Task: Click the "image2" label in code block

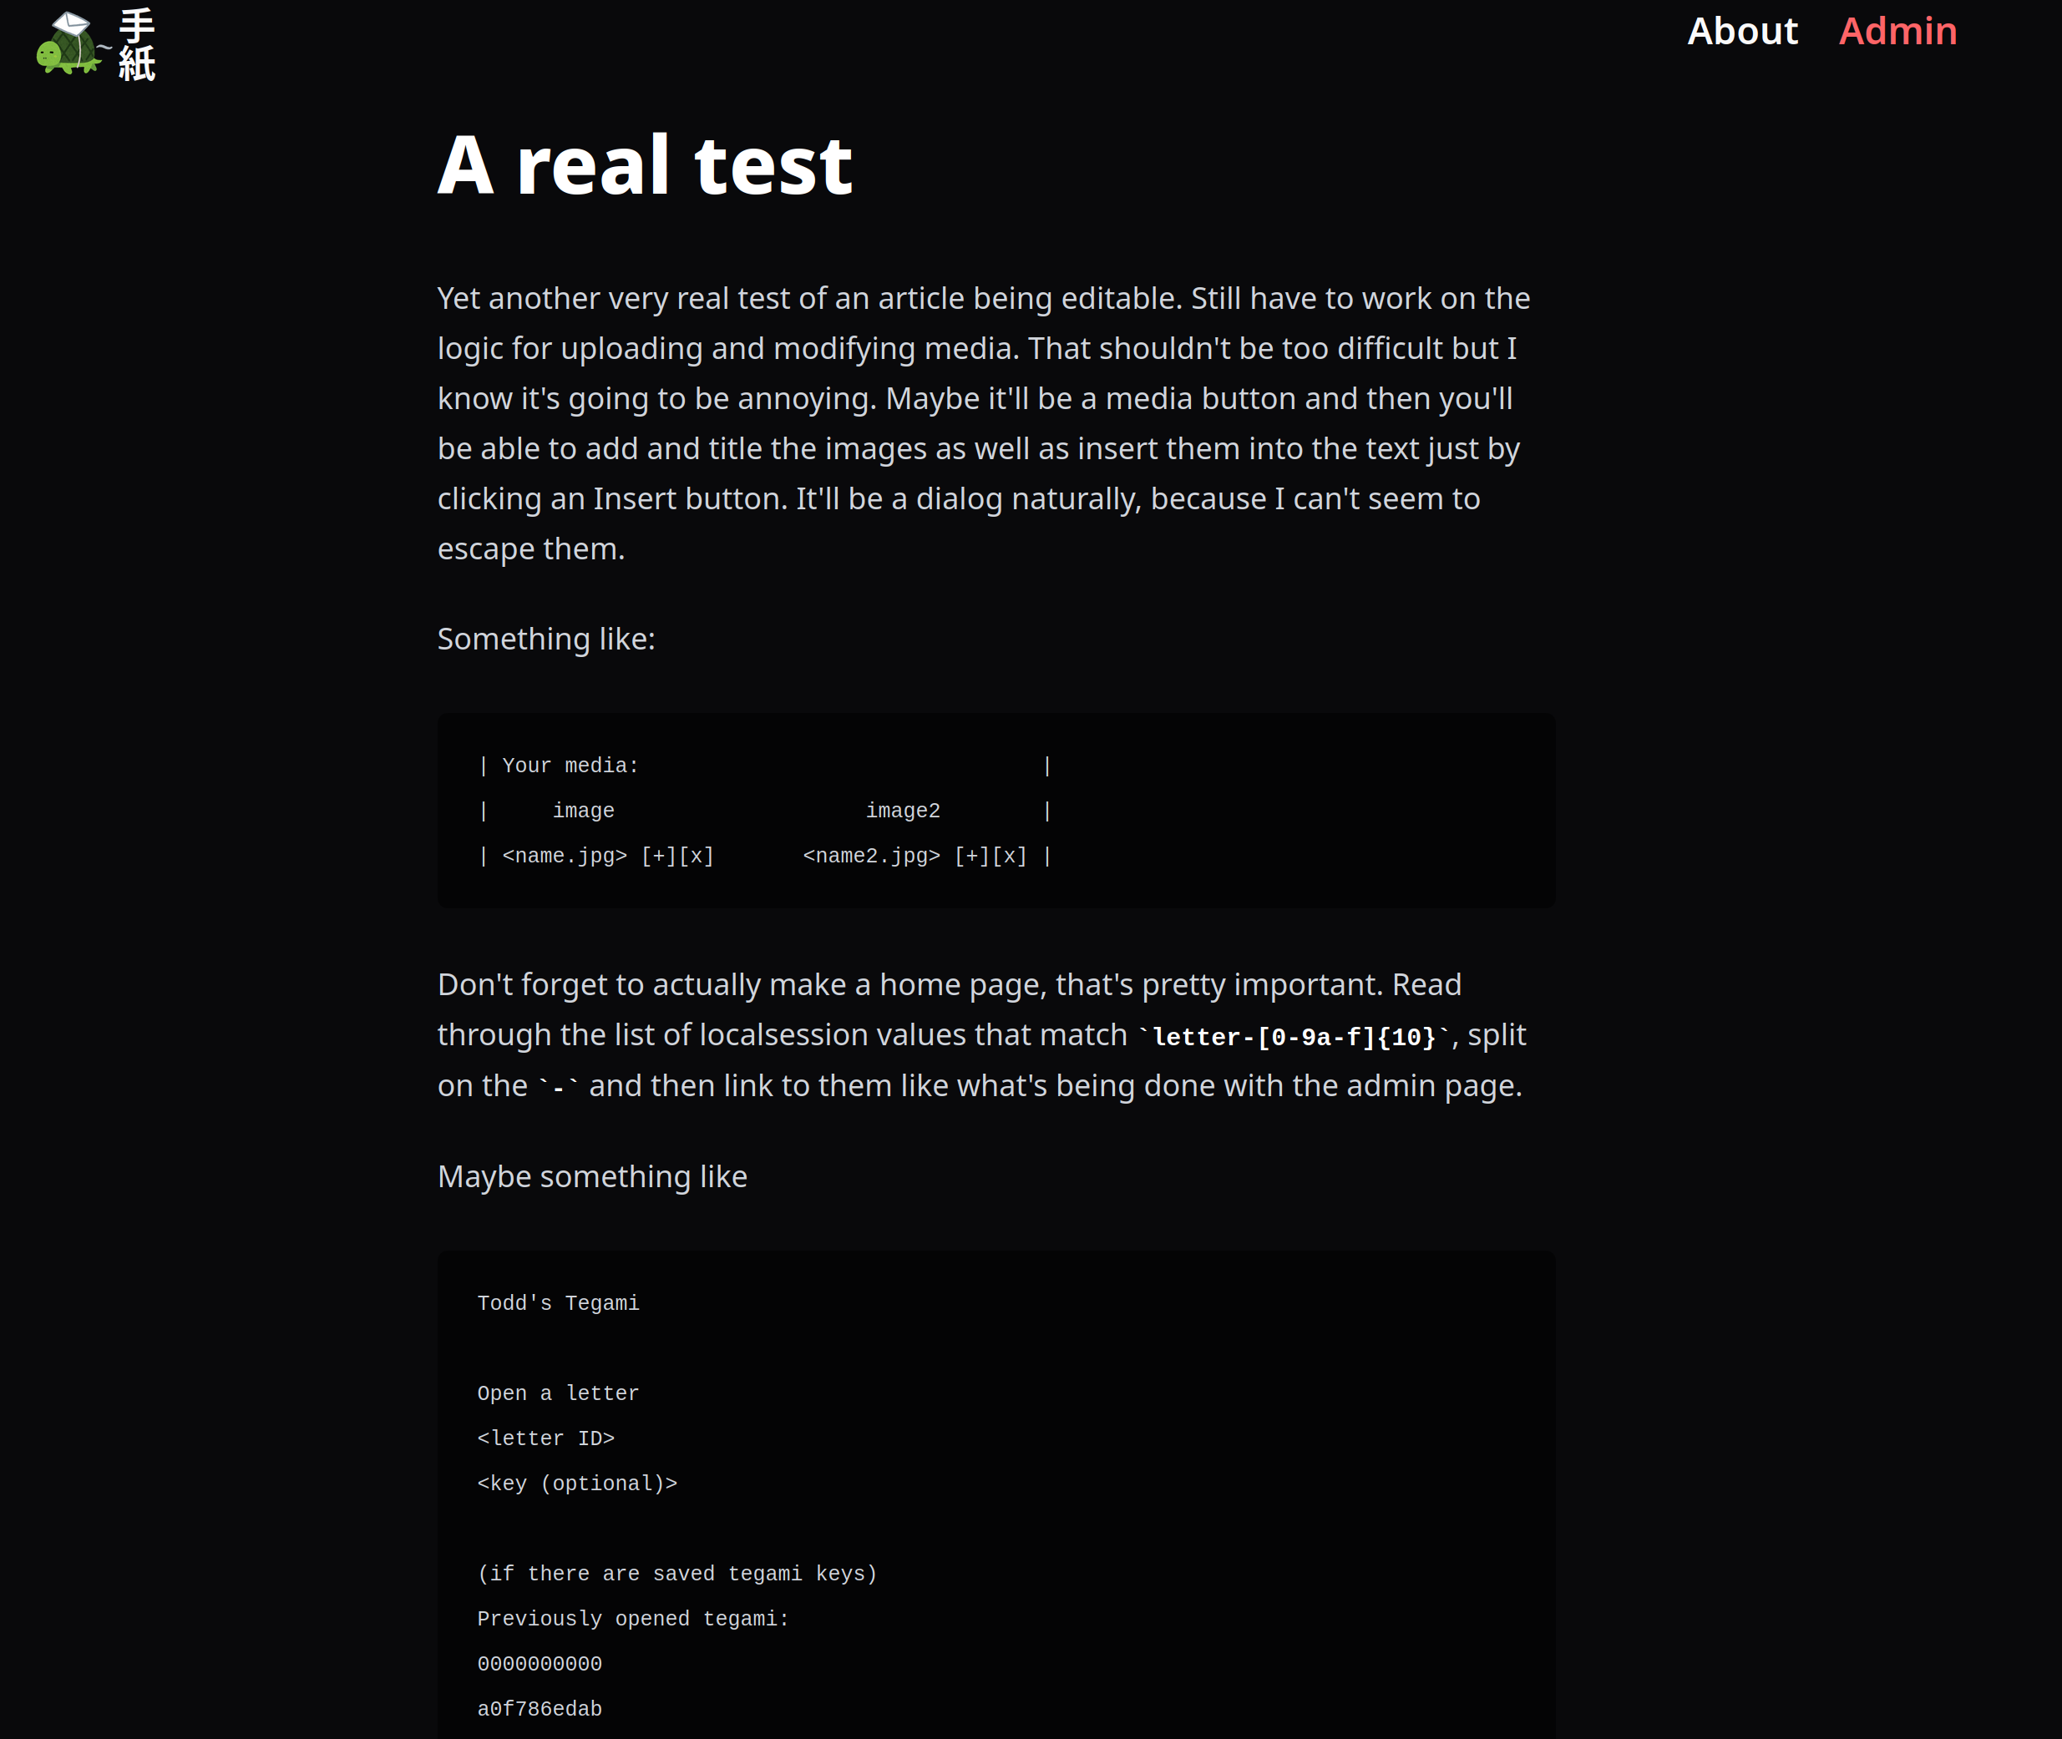Action: point(902,811)
